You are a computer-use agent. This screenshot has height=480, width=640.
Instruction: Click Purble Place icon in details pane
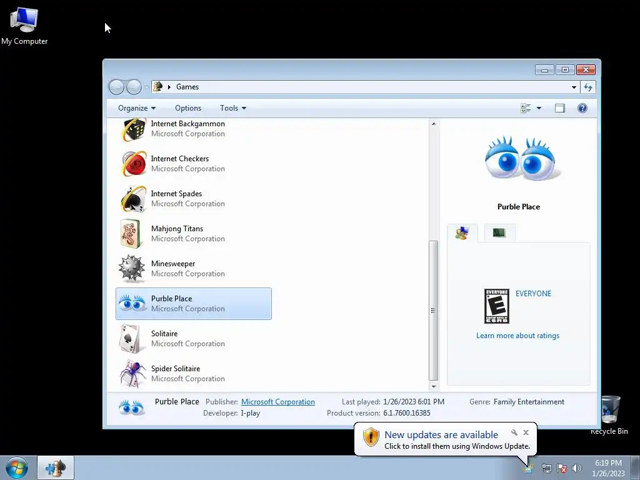click(x=131, y=407)
